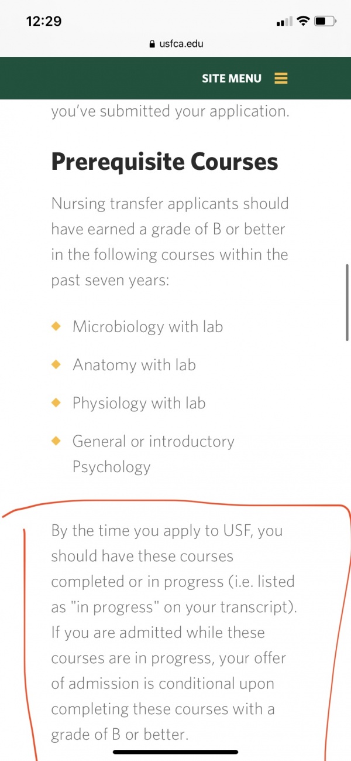Tap the General or introductory Psychology item

[x=153, y=454]
